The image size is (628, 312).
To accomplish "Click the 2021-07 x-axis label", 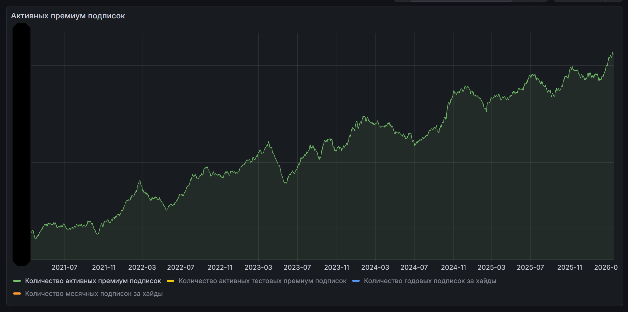I will 65,268.
